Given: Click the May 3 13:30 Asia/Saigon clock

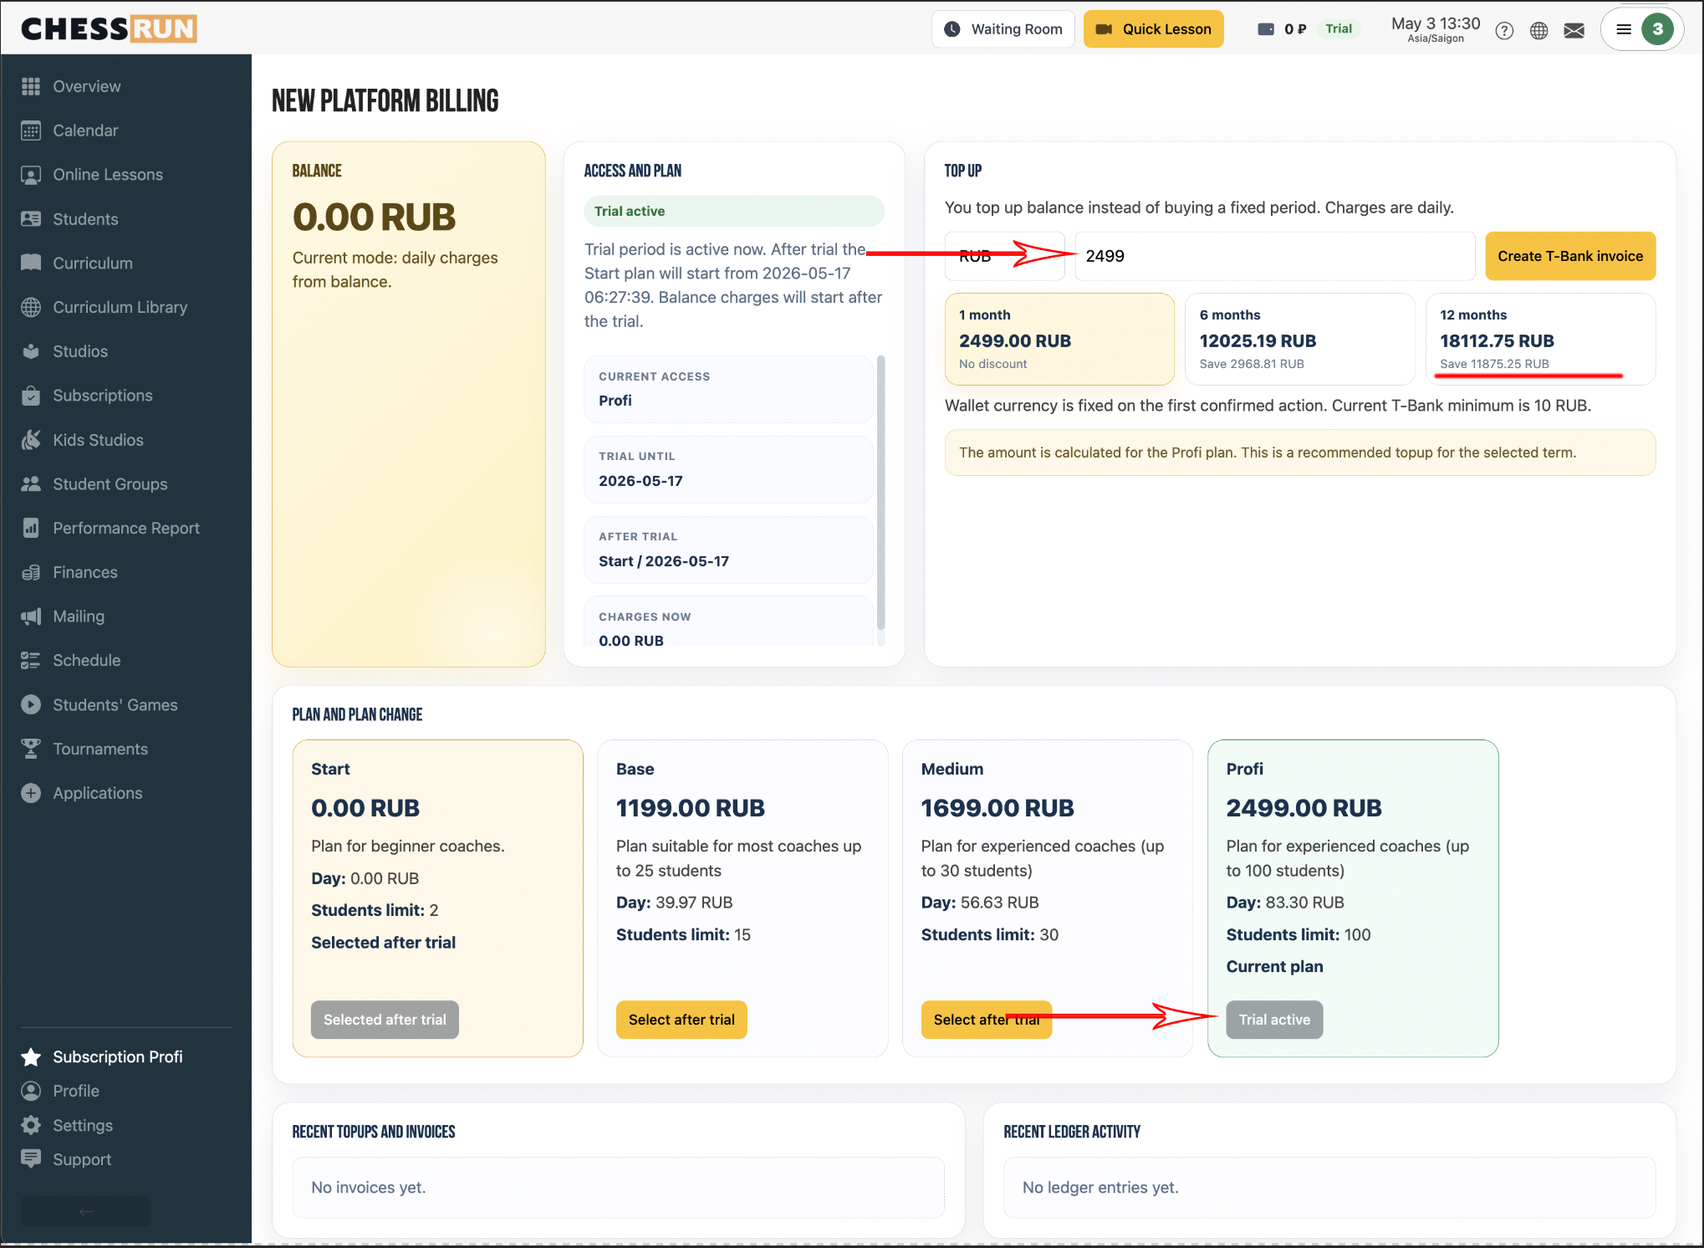Looking at the screenshot, I should [x=1436, y=29].
